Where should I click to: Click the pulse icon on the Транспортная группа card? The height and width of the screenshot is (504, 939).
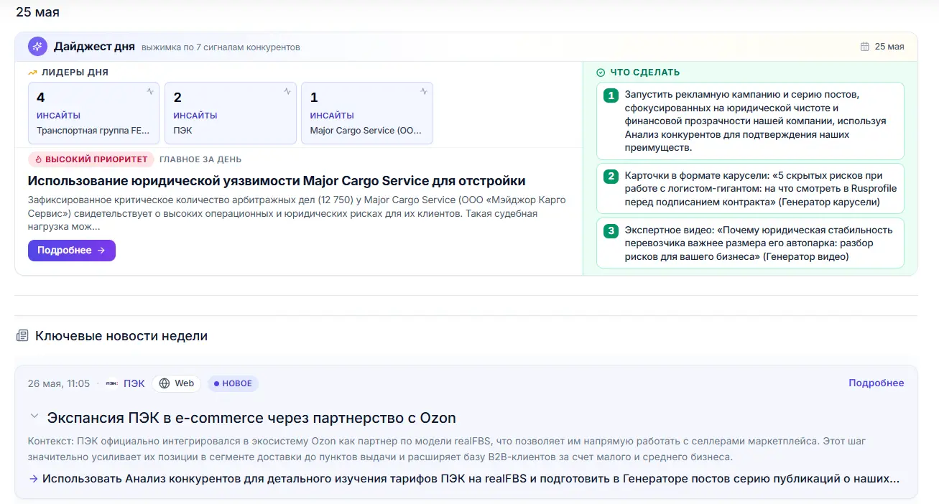[x=150, y=91]
